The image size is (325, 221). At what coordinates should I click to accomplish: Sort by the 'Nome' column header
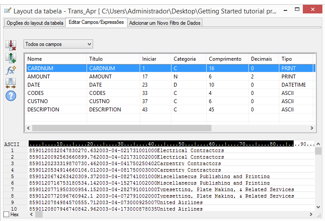35,59
